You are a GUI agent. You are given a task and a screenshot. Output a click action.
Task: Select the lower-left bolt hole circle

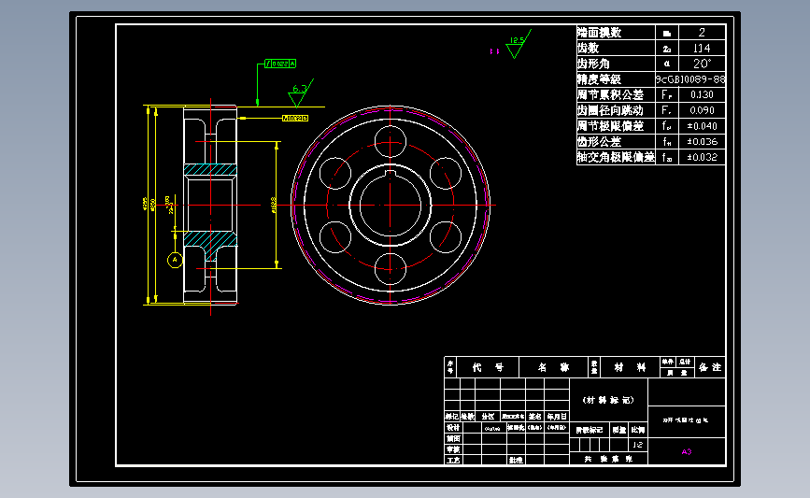tap(335, 237)
